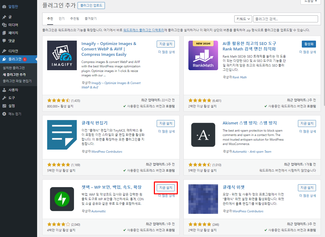Open the Imagify plugin title link
Viewport: 325px width, 237px height.
tap(109, 49)
